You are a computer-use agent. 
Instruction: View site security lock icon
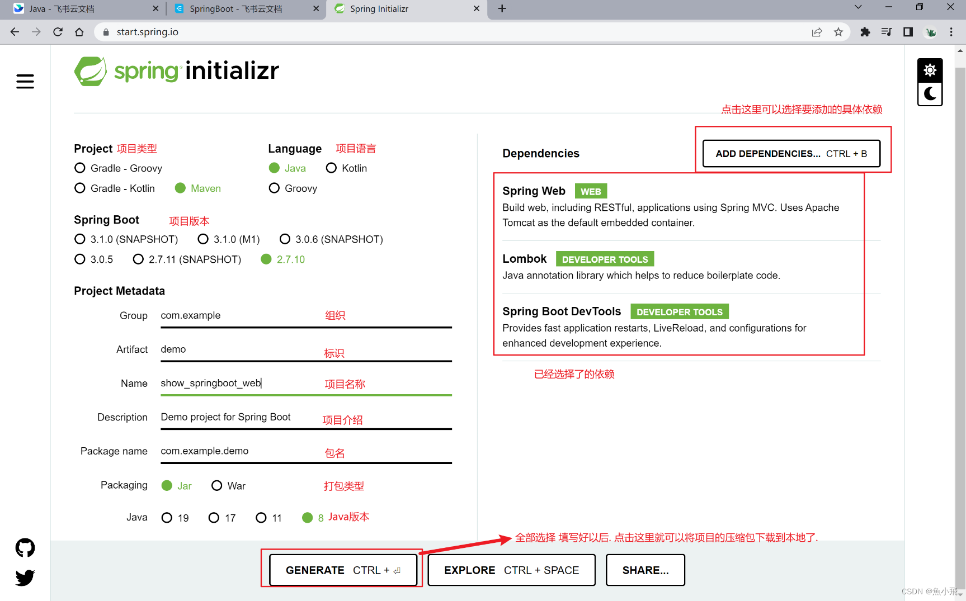point(106,32)
